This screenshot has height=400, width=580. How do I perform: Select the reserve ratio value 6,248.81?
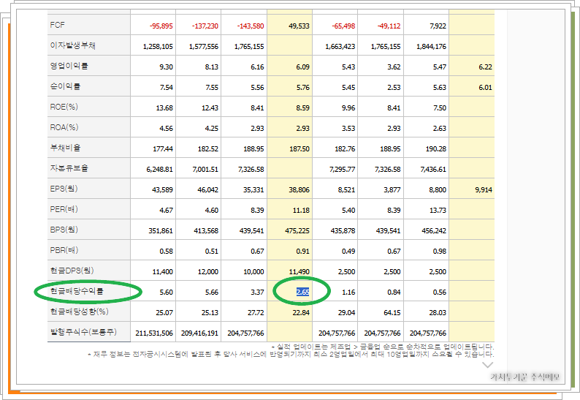point(159,169)
